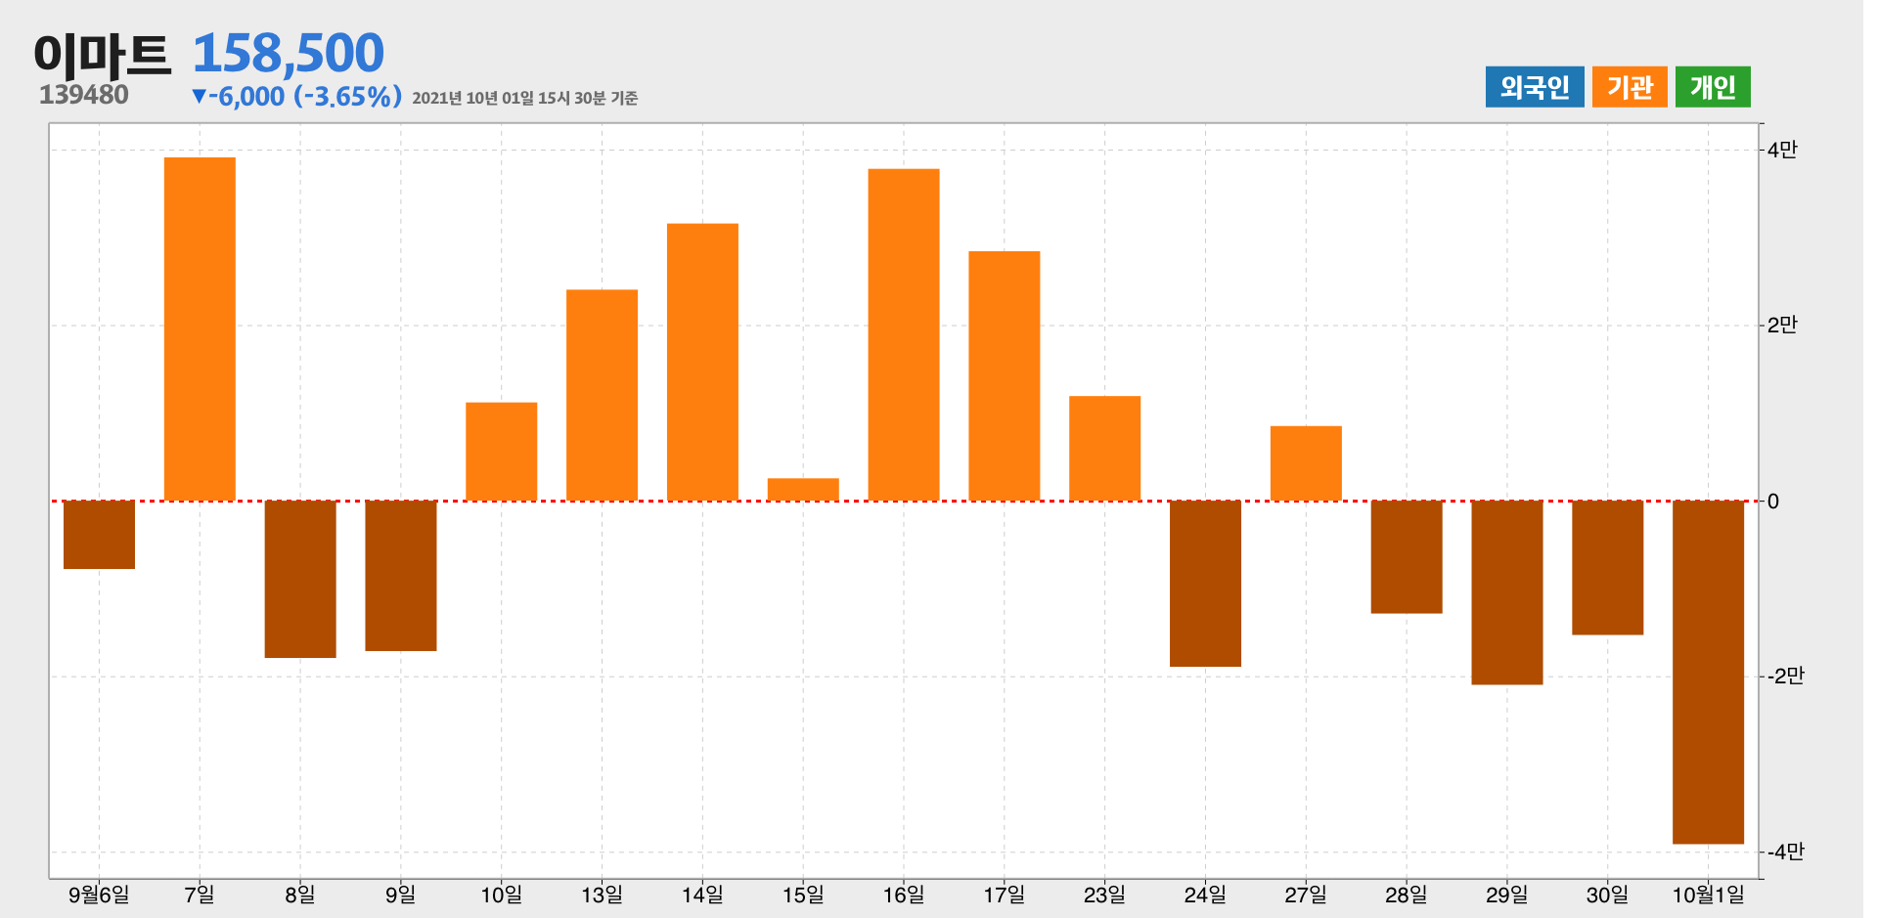
Task: Click the 30일 x-axis date label
Action: click(x=1608, y=895)
